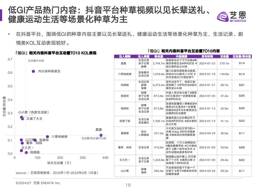Click the 1,335.1w follower count
256x192 pixels.
159,121
